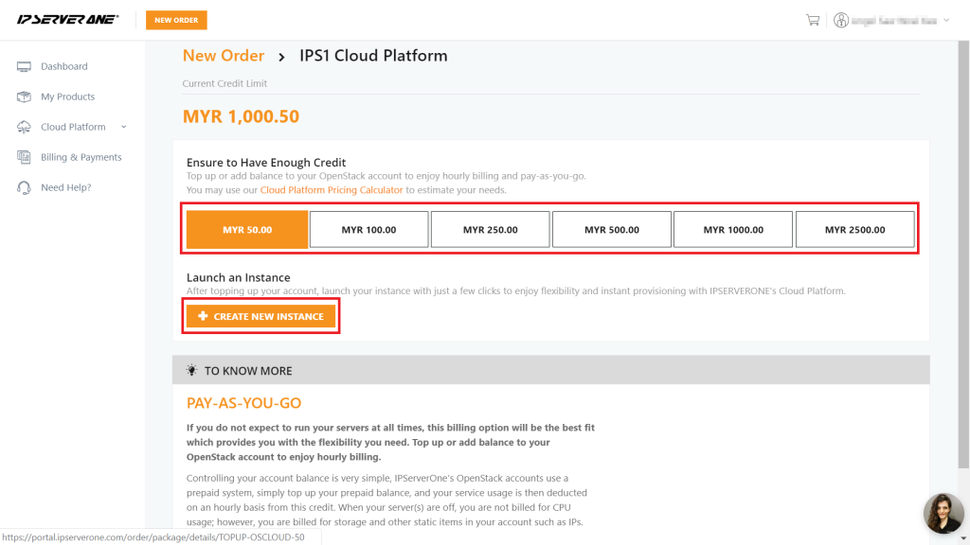Screen dimensions: 970x545
Task: Open the account dropdown arrow
Action: click(946, 21)
